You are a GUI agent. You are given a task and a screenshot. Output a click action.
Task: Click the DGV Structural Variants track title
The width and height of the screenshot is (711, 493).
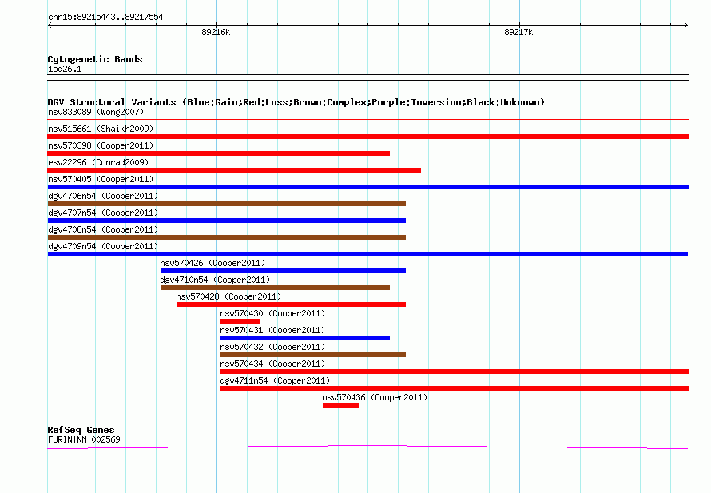click(296, 102)
